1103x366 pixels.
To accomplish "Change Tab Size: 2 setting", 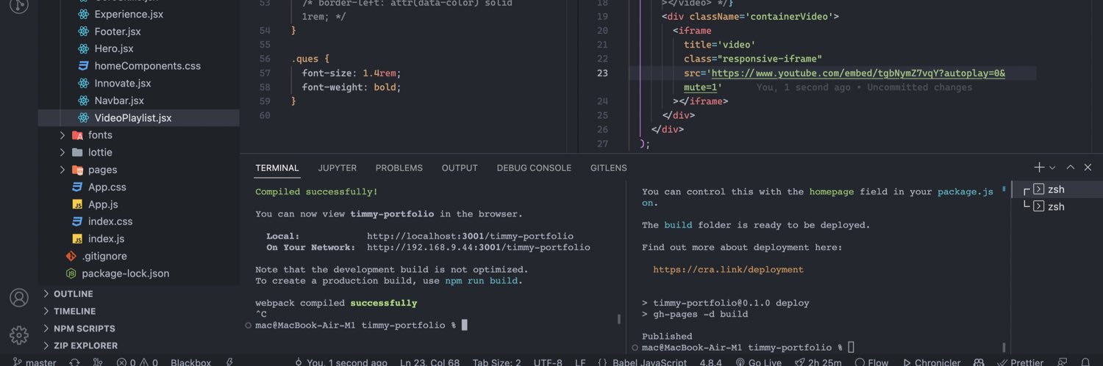I will (x=496, y=362).
